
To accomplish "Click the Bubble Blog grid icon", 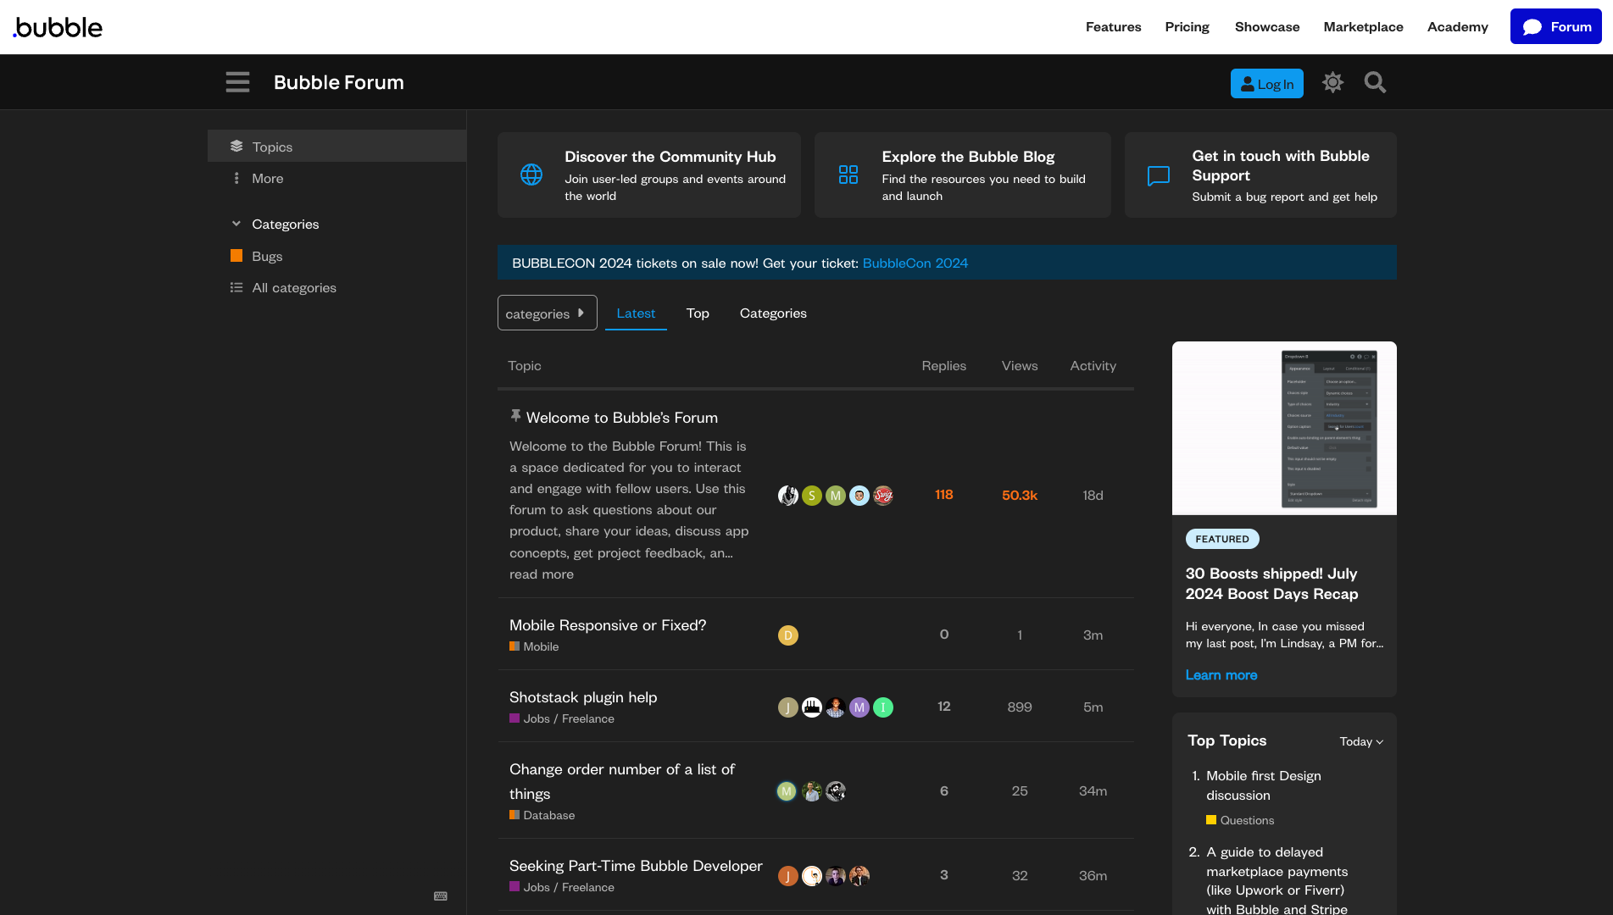I will tap(848, 175).
